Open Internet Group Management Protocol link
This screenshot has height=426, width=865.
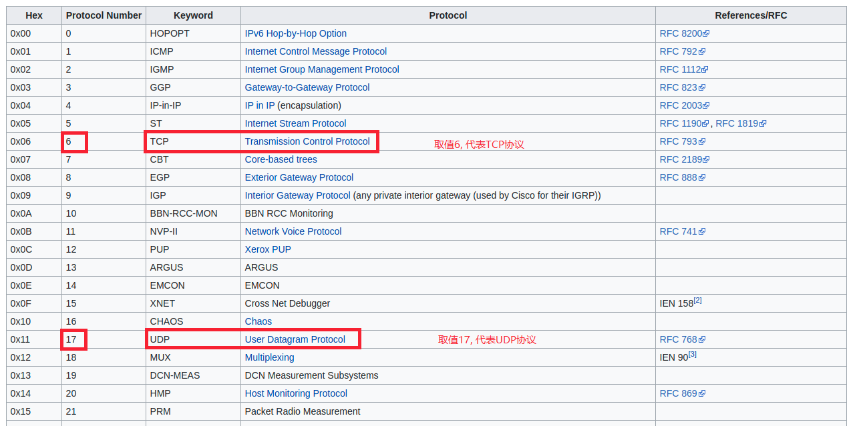322,69
